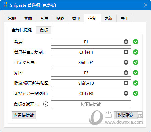Open the 关于 tab
The height and width of the screenshot is (132, 151).
point(124,18)
